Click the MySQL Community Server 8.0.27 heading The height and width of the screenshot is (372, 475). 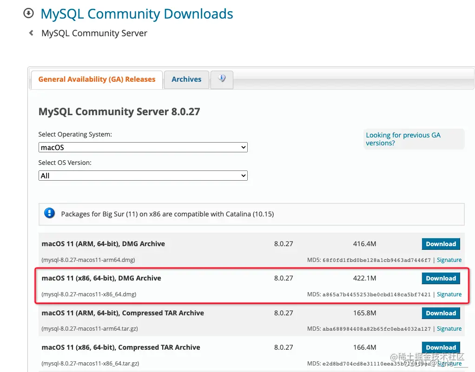pos(119,111)
